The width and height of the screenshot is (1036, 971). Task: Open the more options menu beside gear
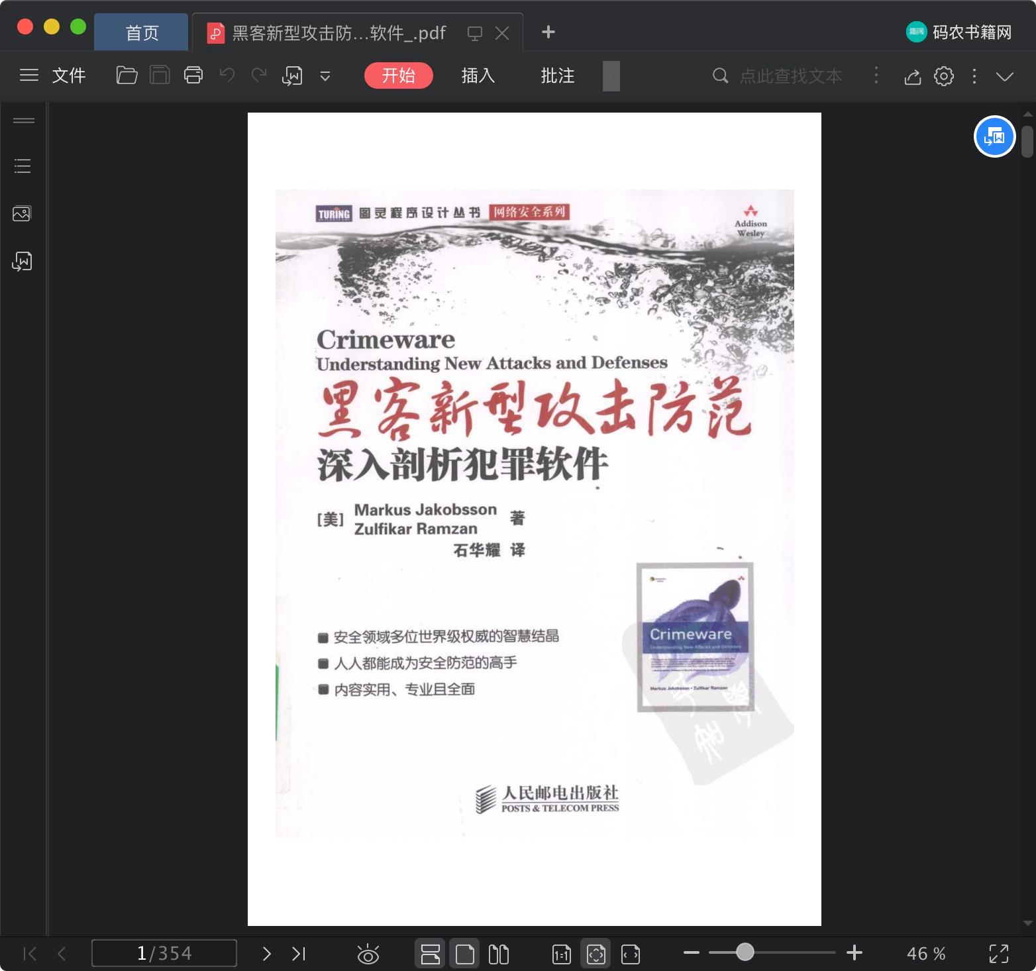(974, 76)
